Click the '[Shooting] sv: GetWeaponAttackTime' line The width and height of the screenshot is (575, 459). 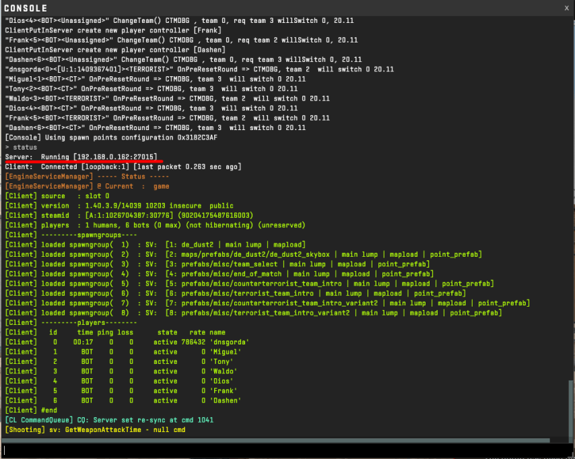point(95,429)
